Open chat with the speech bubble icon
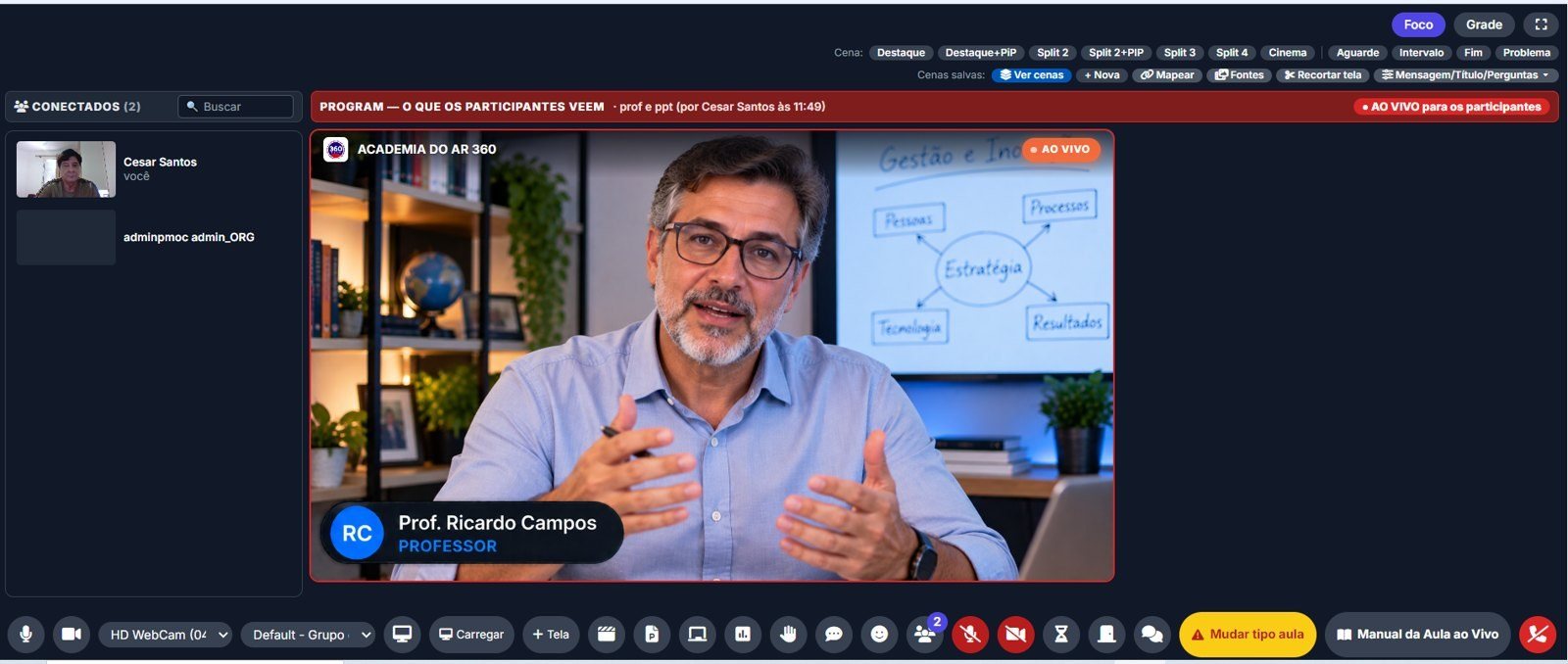 coord(834,635)
